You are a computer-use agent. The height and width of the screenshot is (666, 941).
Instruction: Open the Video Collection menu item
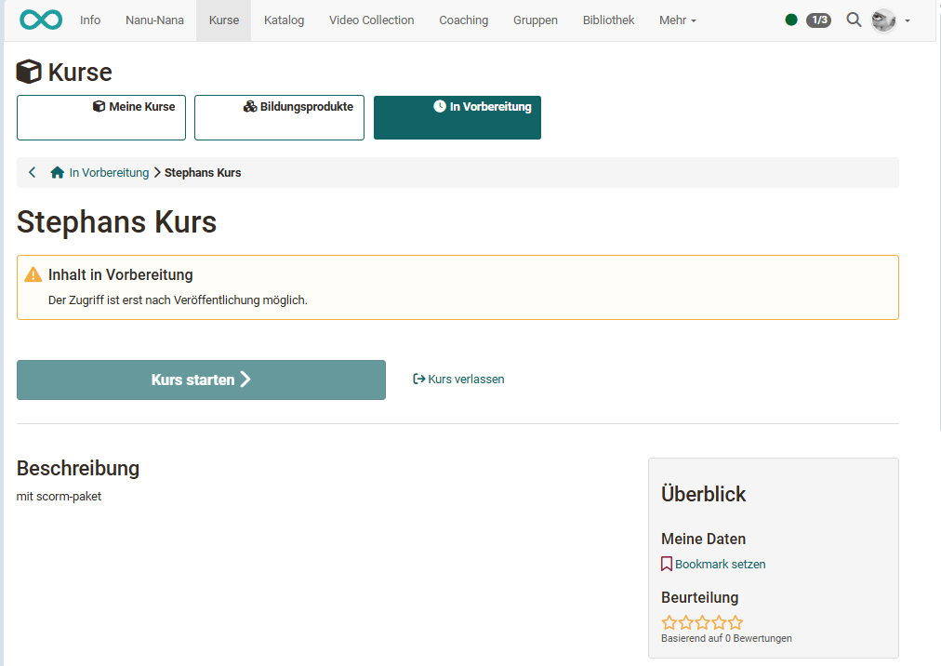[371, 20]
